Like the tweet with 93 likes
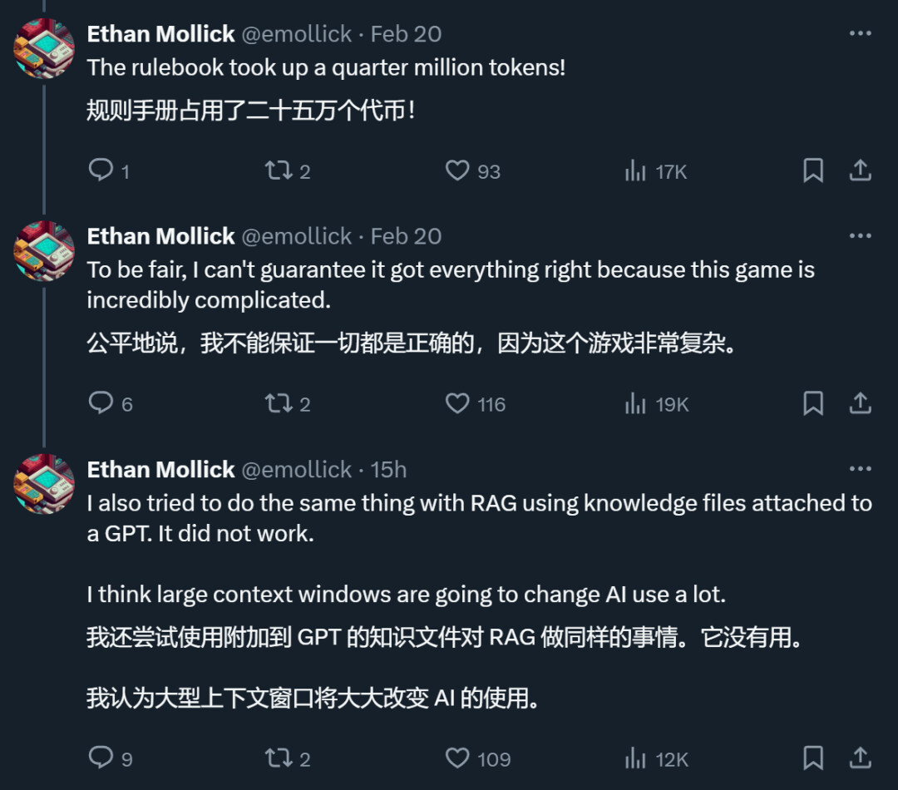Screen dimensions: 898x790 click(457, 170)
